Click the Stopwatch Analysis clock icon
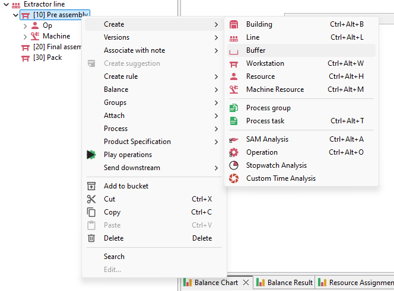Viewport: 394px width, 291px height. tap(234, 165)
